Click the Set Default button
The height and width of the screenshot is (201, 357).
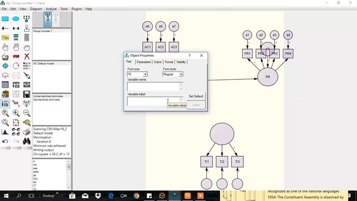[196, 97]
